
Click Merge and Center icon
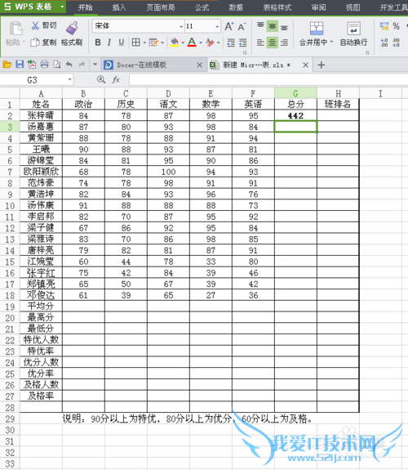click(317, 29)
